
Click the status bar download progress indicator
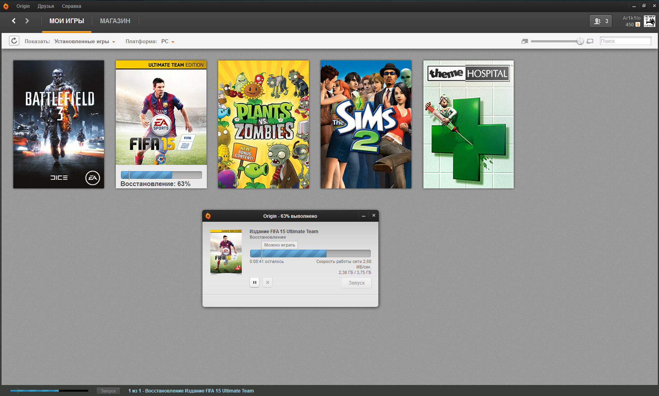click(49, 391)
